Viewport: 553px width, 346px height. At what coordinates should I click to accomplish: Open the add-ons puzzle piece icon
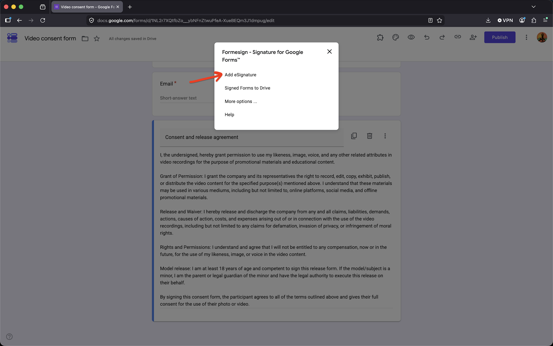pyautogui.click(x=380, y=37)
